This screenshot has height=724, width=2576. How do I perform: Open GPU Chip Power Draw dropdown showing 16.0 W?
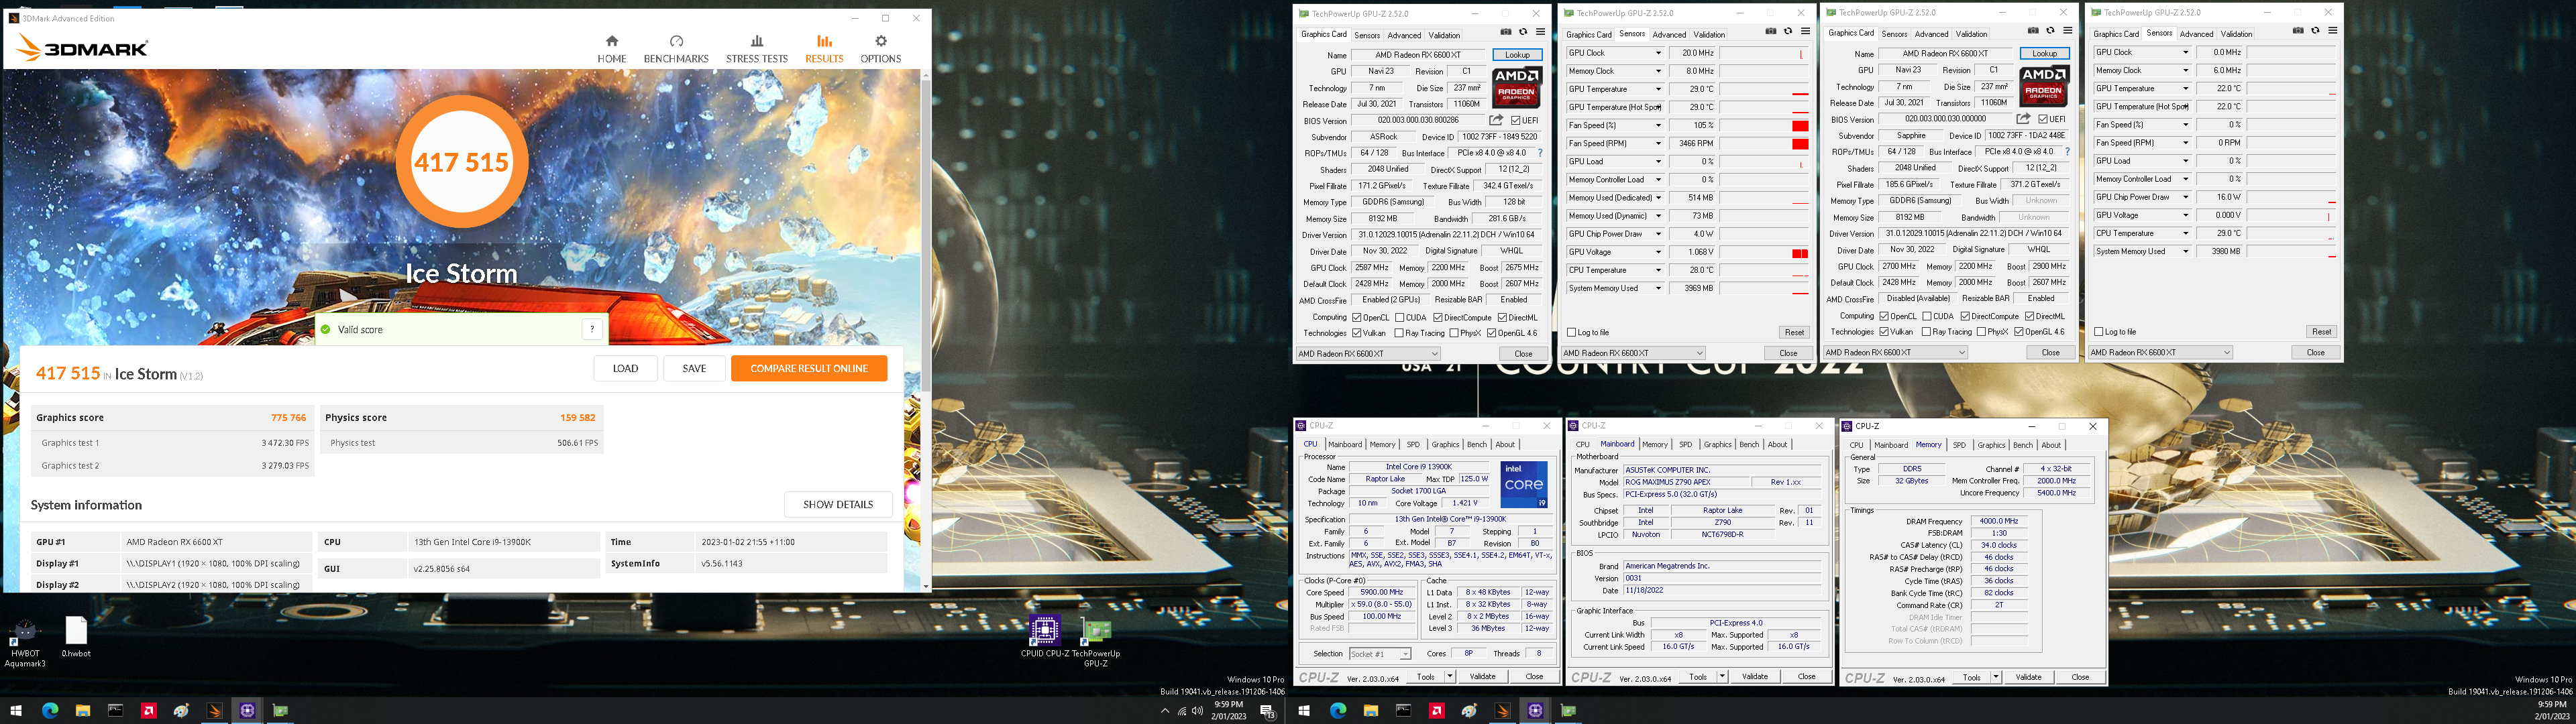click(2185, 197)
